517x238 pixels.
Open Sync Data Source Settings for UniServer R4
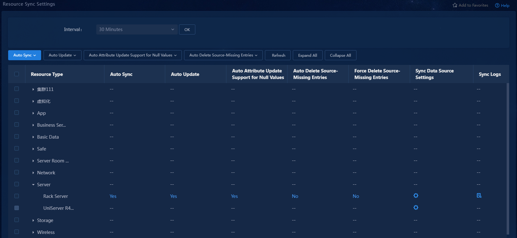click(x=416, y=208)
